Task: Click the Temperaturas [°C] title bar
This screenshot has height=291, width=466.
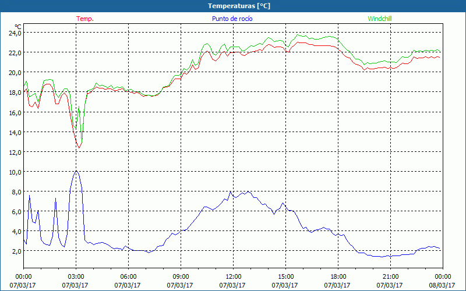Action: tap(233, 6)
